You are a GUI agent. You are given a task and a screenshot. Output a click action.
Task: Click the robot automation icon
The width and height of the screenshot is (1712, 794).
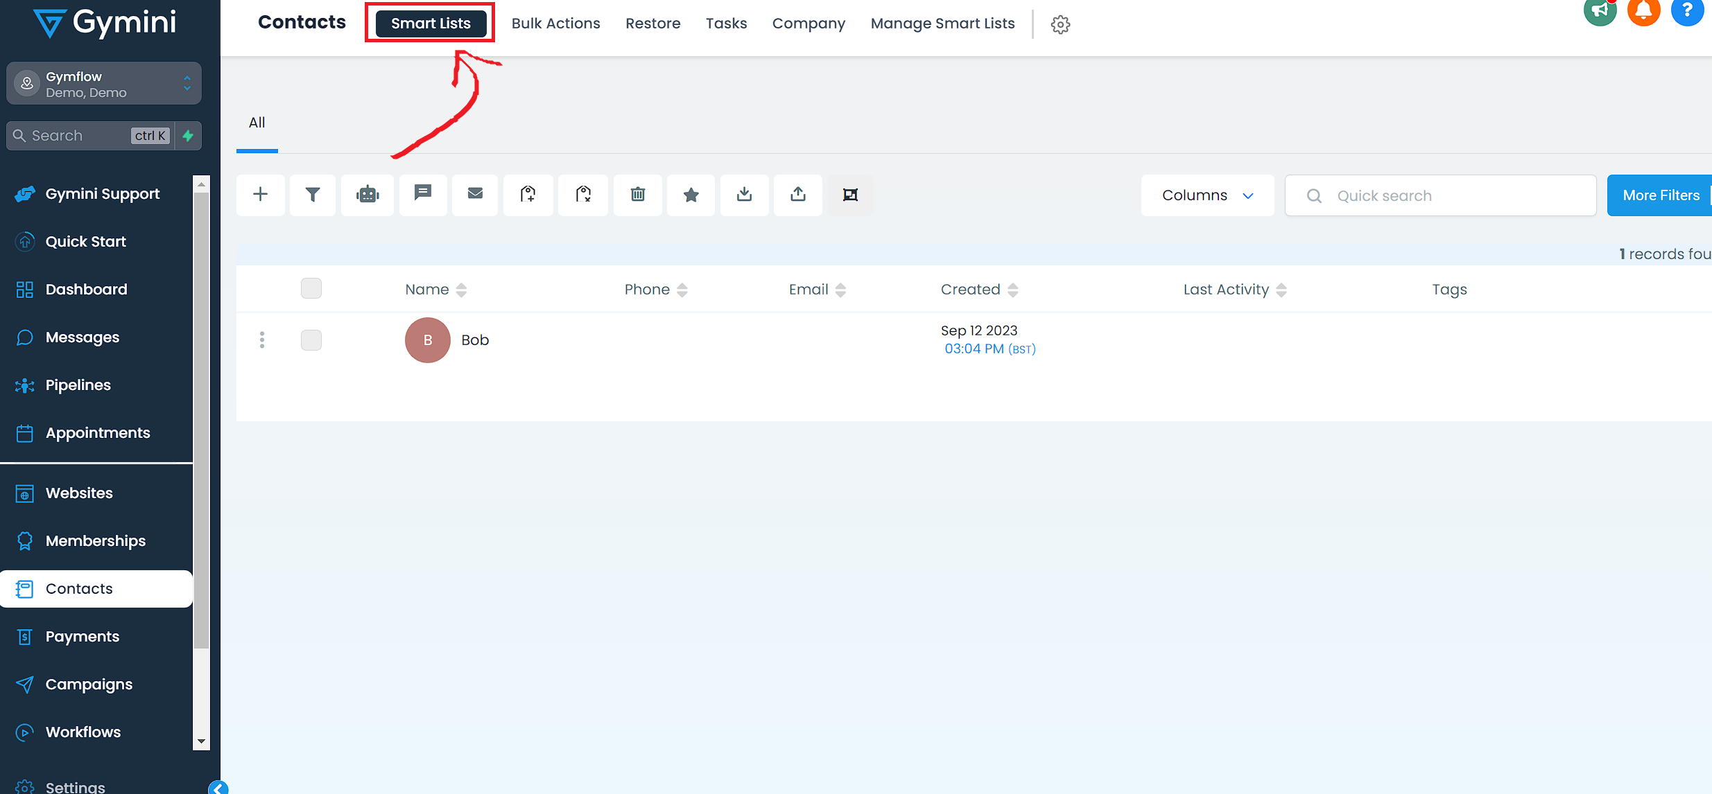[x=368, y=195]
